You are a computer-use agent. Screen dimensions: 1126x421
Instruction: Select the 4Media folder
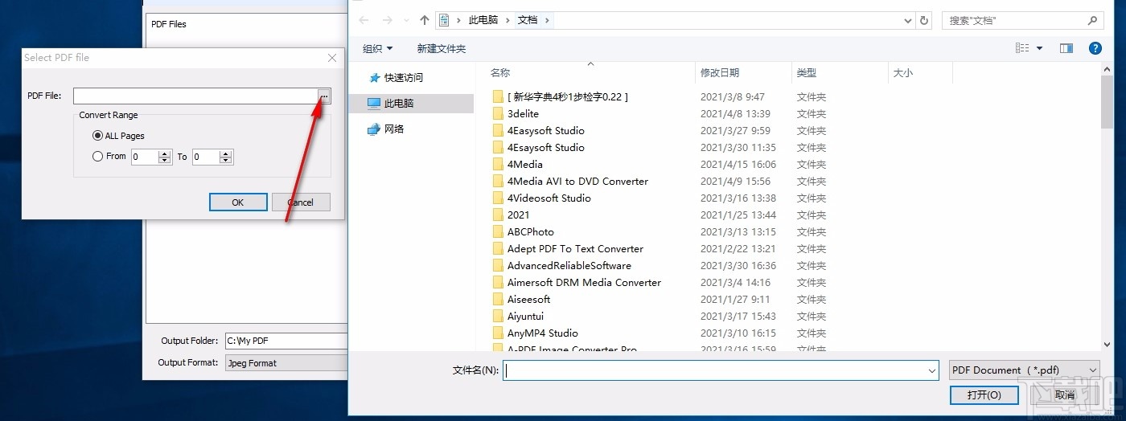coord(525,165)
